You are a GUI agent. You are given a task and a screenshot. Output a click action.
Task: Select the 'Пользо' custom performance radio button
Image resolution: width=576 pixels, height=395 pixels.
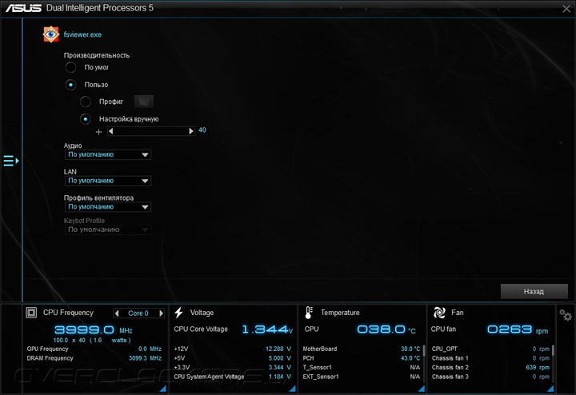[70, 85]
